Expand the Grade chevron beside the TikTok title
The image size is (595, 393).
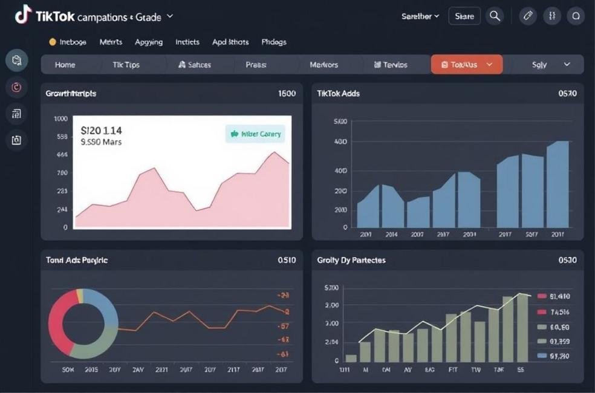pos(169,17)
